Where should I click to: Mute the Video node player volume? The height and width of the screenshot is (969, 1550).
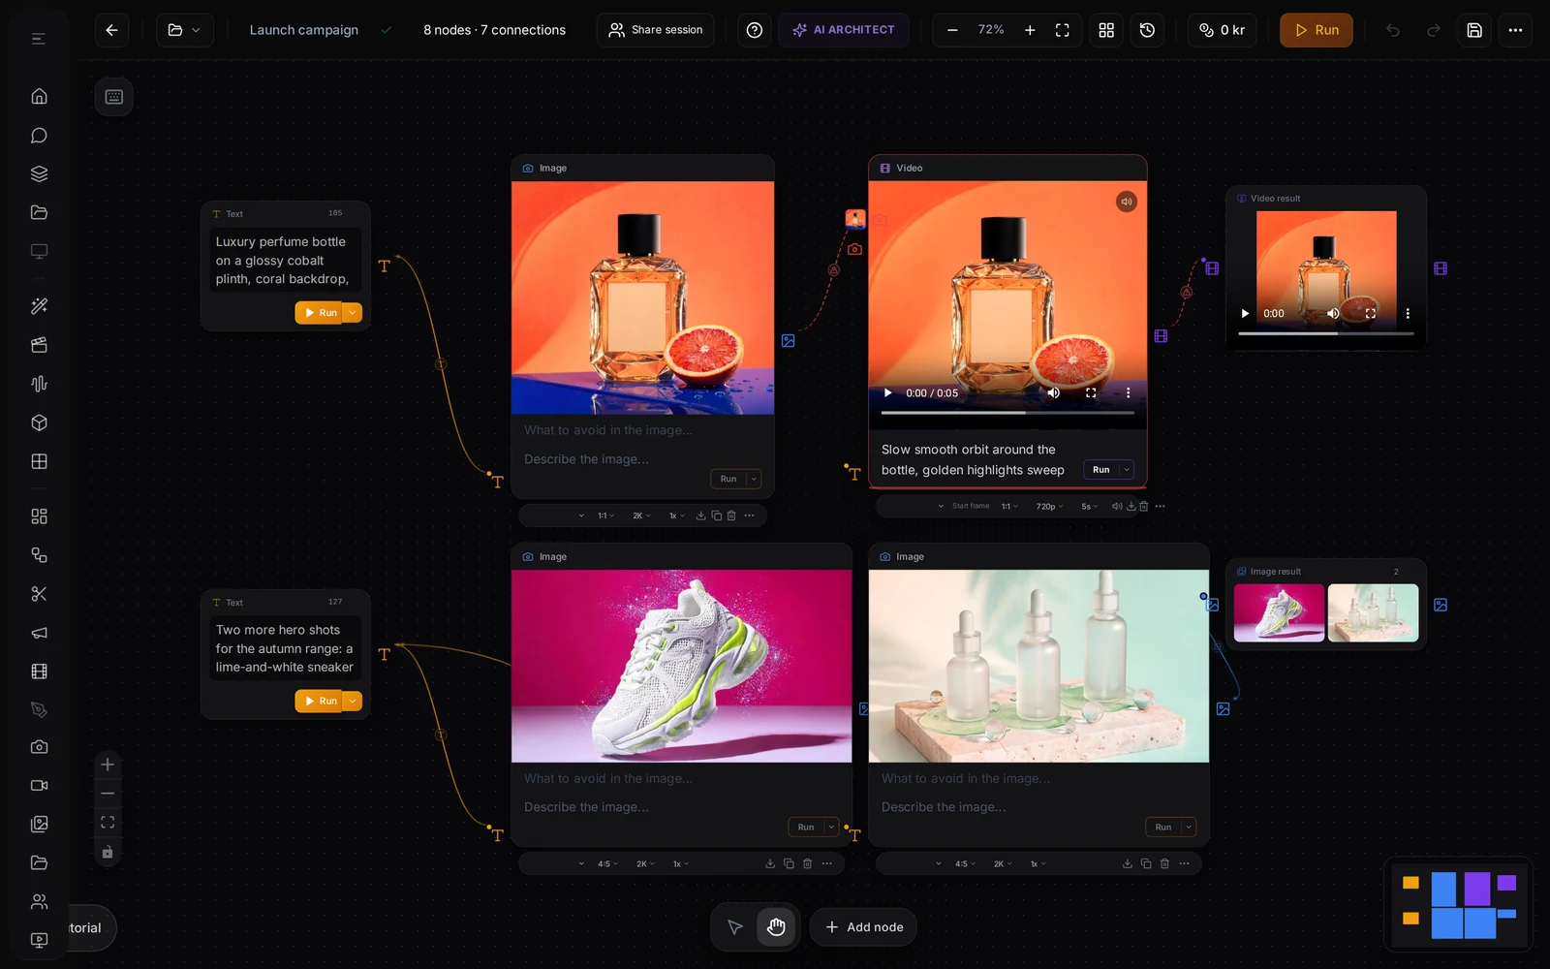click(1054, 392)
